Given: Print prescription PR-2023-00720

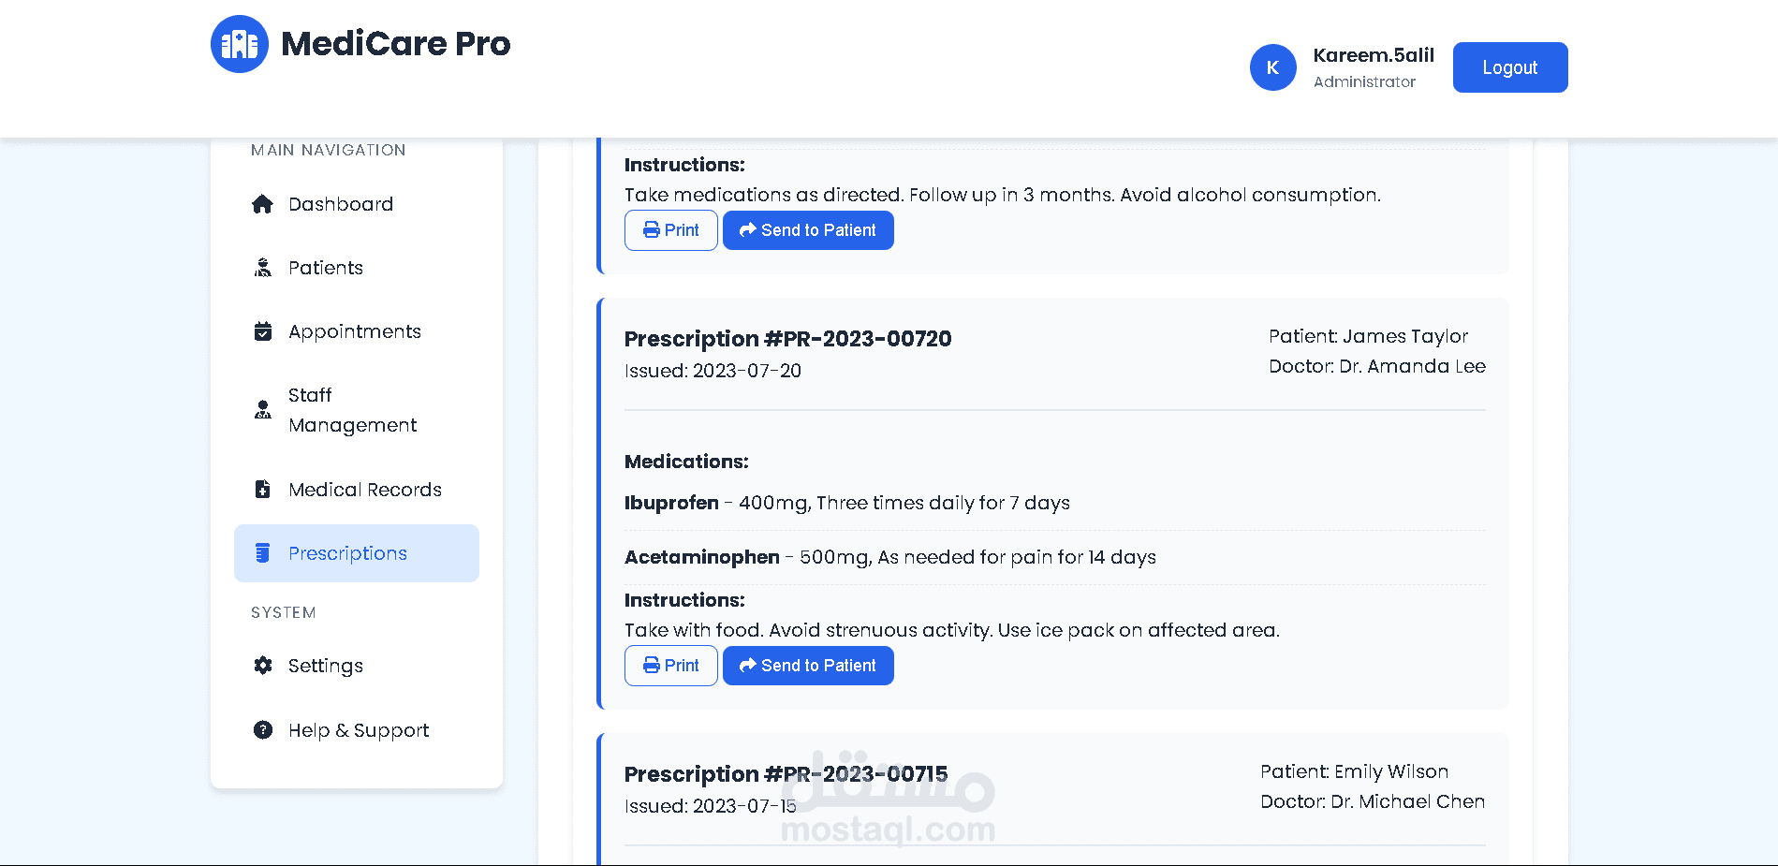Looking at the screenshot, I should pyautogui.click(x=670, y=666).
